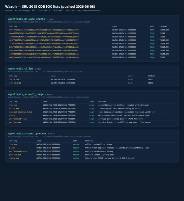The width and height of the screenshot is (184, 201).
Task: Click the 'conf' header in suspect_process table
Action: (75, 141)
